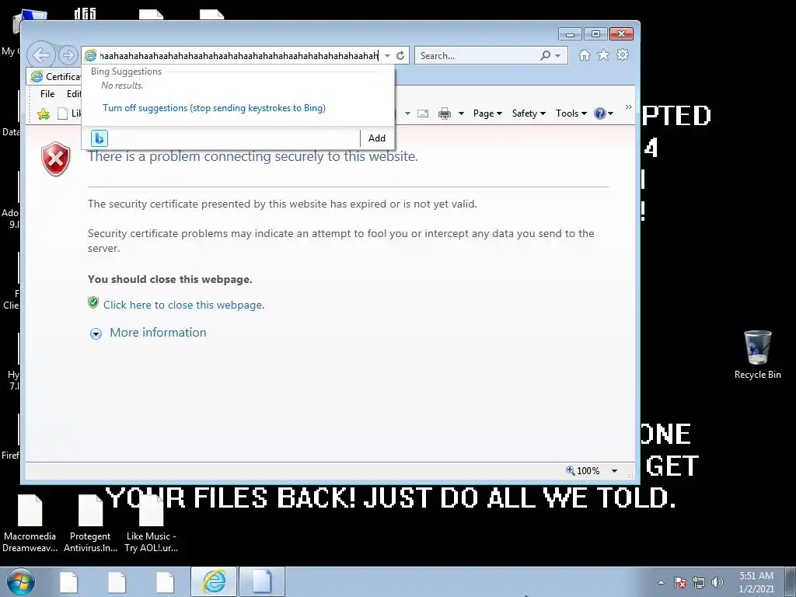Click the Bing Suggestions heading
Screen dimensions: 796x597
coord(126,72)
